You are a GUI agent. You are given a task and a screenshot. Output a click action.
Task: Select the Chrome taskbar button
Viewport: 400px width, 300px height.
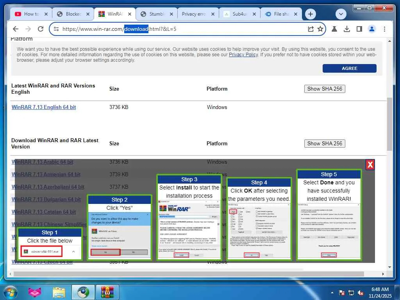[83, 292]
